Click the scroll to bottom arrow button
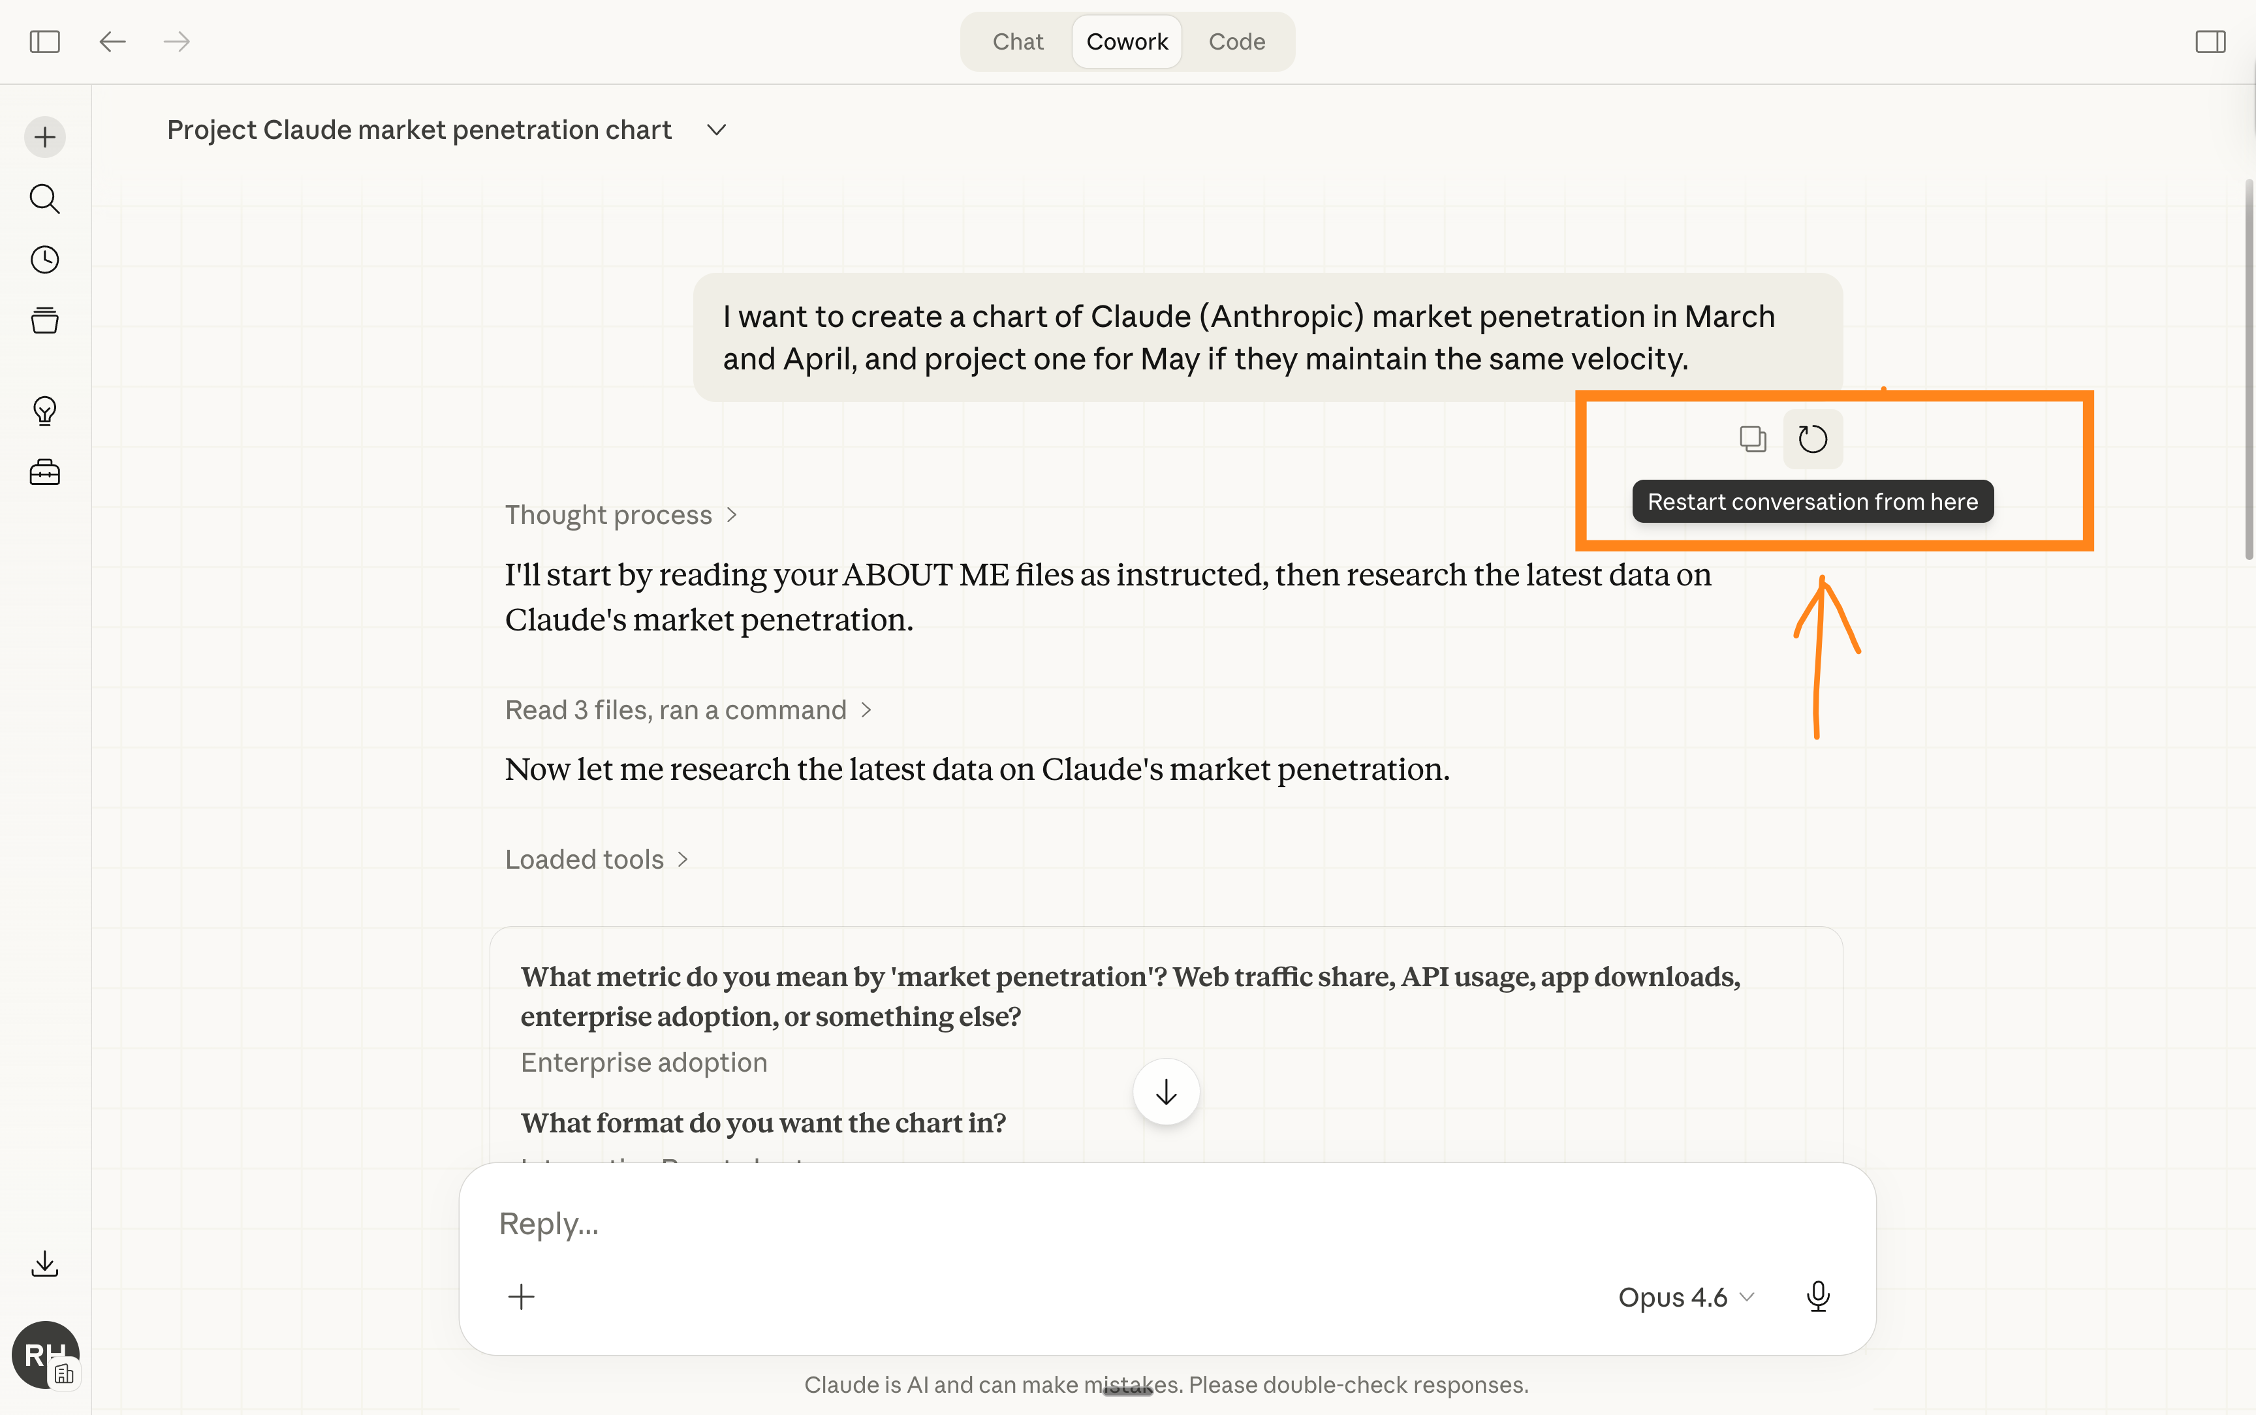2256x1415 pixels. pyautogui.click(x=1166, y=1092)
